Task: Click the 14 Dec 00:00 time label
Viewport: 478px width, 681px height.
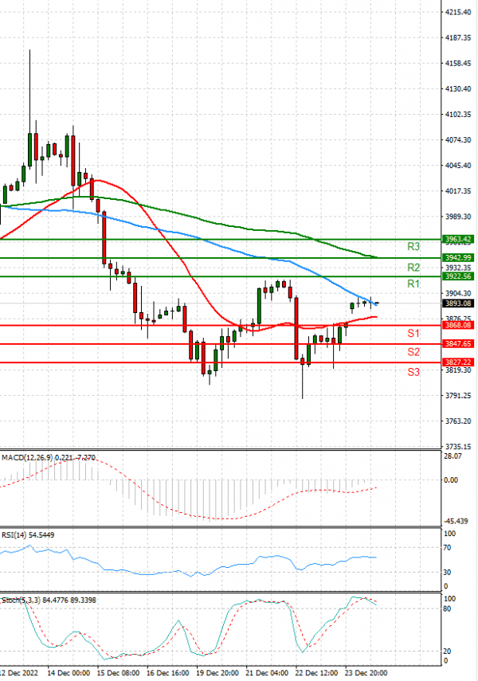Action: point(69,673)
